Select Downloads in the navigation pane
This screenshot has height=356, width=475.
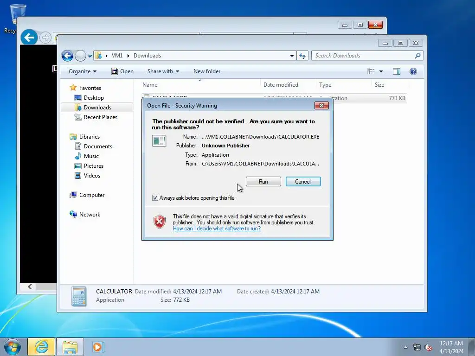[x=97, y=108]
